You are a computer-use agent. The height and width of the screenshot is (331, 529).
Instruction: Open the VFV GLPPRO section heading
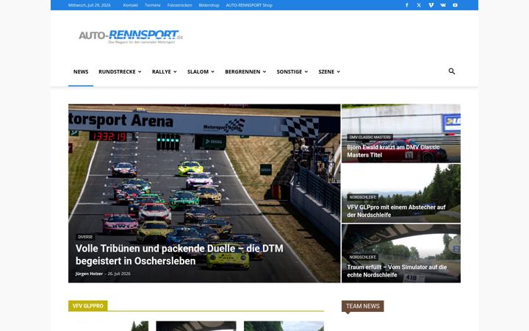pos(88,306)
